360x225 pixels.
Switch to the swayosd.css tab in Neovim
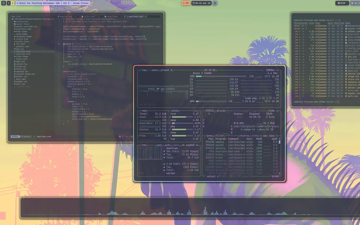tap(66, 16)
